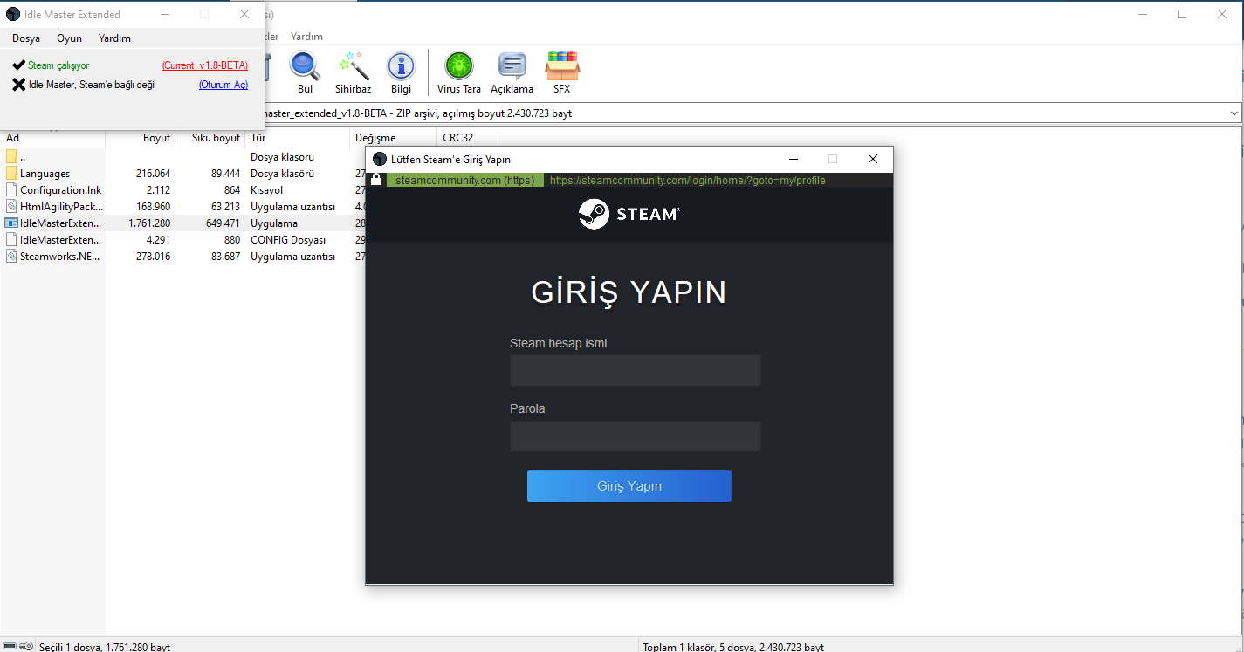
Task: Focus the Parola password field
Action: [x=636, y=436]
